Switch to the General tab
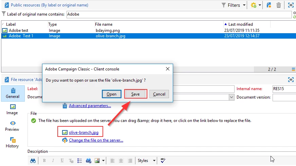 tap(13, 94)
